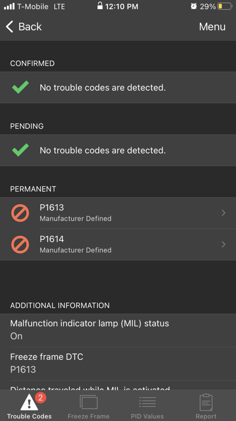Tap the battery indicator in status bar
The height and width of the screenshot is (421, 236).
225,6
